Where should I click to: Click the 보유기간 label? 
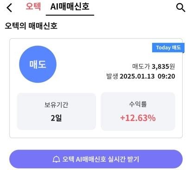(56, 105)
